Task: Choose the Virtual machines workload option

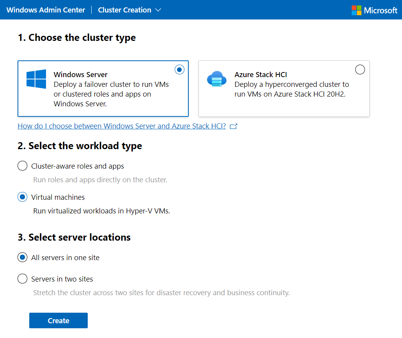Action: [x=23, y=197]
